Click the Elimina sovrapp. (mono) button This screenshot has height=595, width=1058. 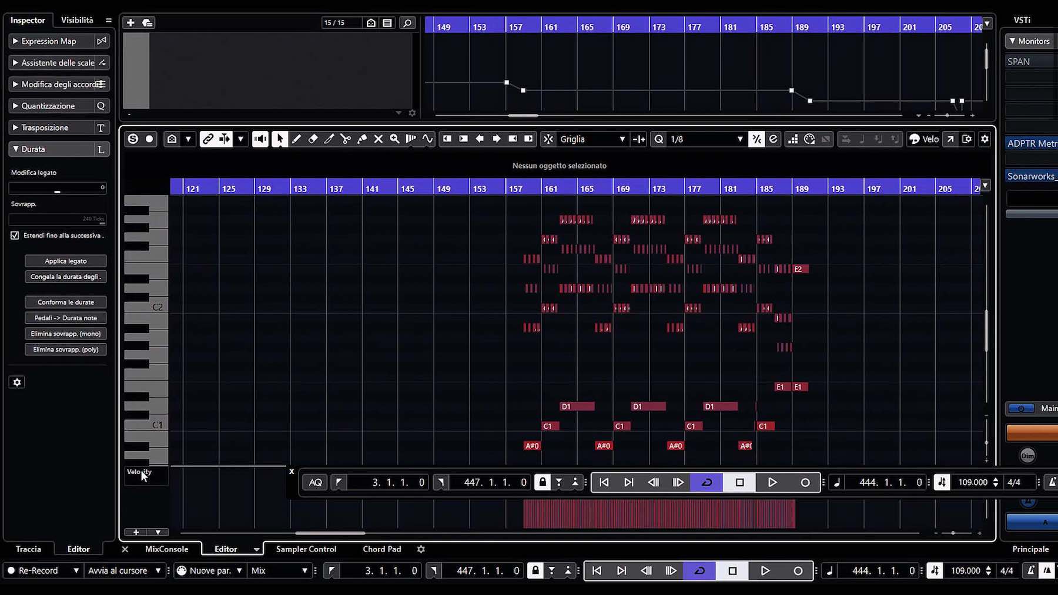65,333
